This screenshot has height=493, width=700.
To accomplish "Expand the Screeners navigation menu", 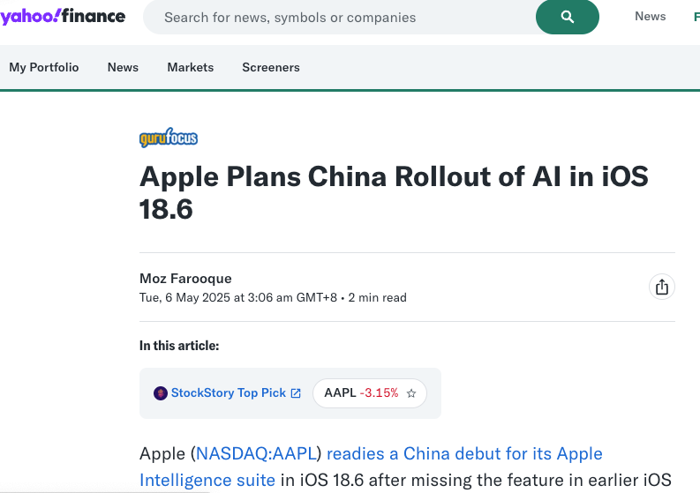I will (x=271, y=67).
